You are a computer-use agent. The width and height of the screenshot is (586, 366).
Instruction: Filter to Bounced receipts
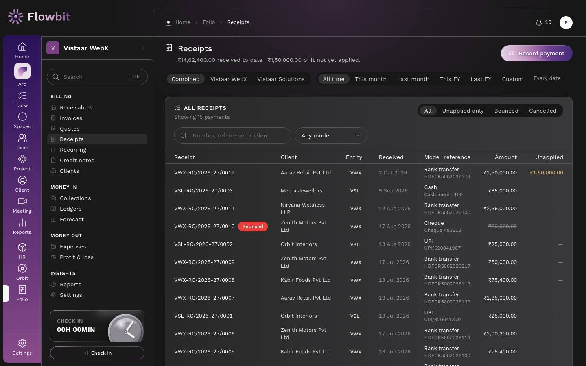[x=506, y=111]
